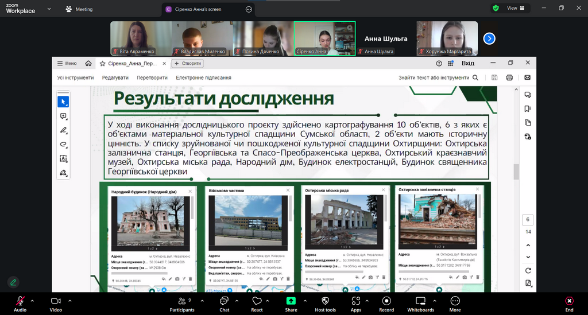Show next participants in gallery strip

489,38
